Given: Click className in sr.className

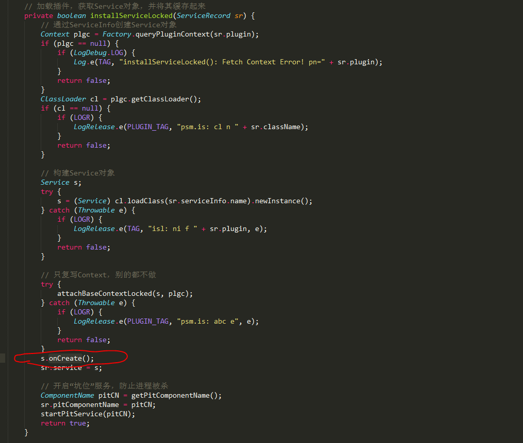Looking at the screenshot, I should pyautogui.click(x=282, y=127).
